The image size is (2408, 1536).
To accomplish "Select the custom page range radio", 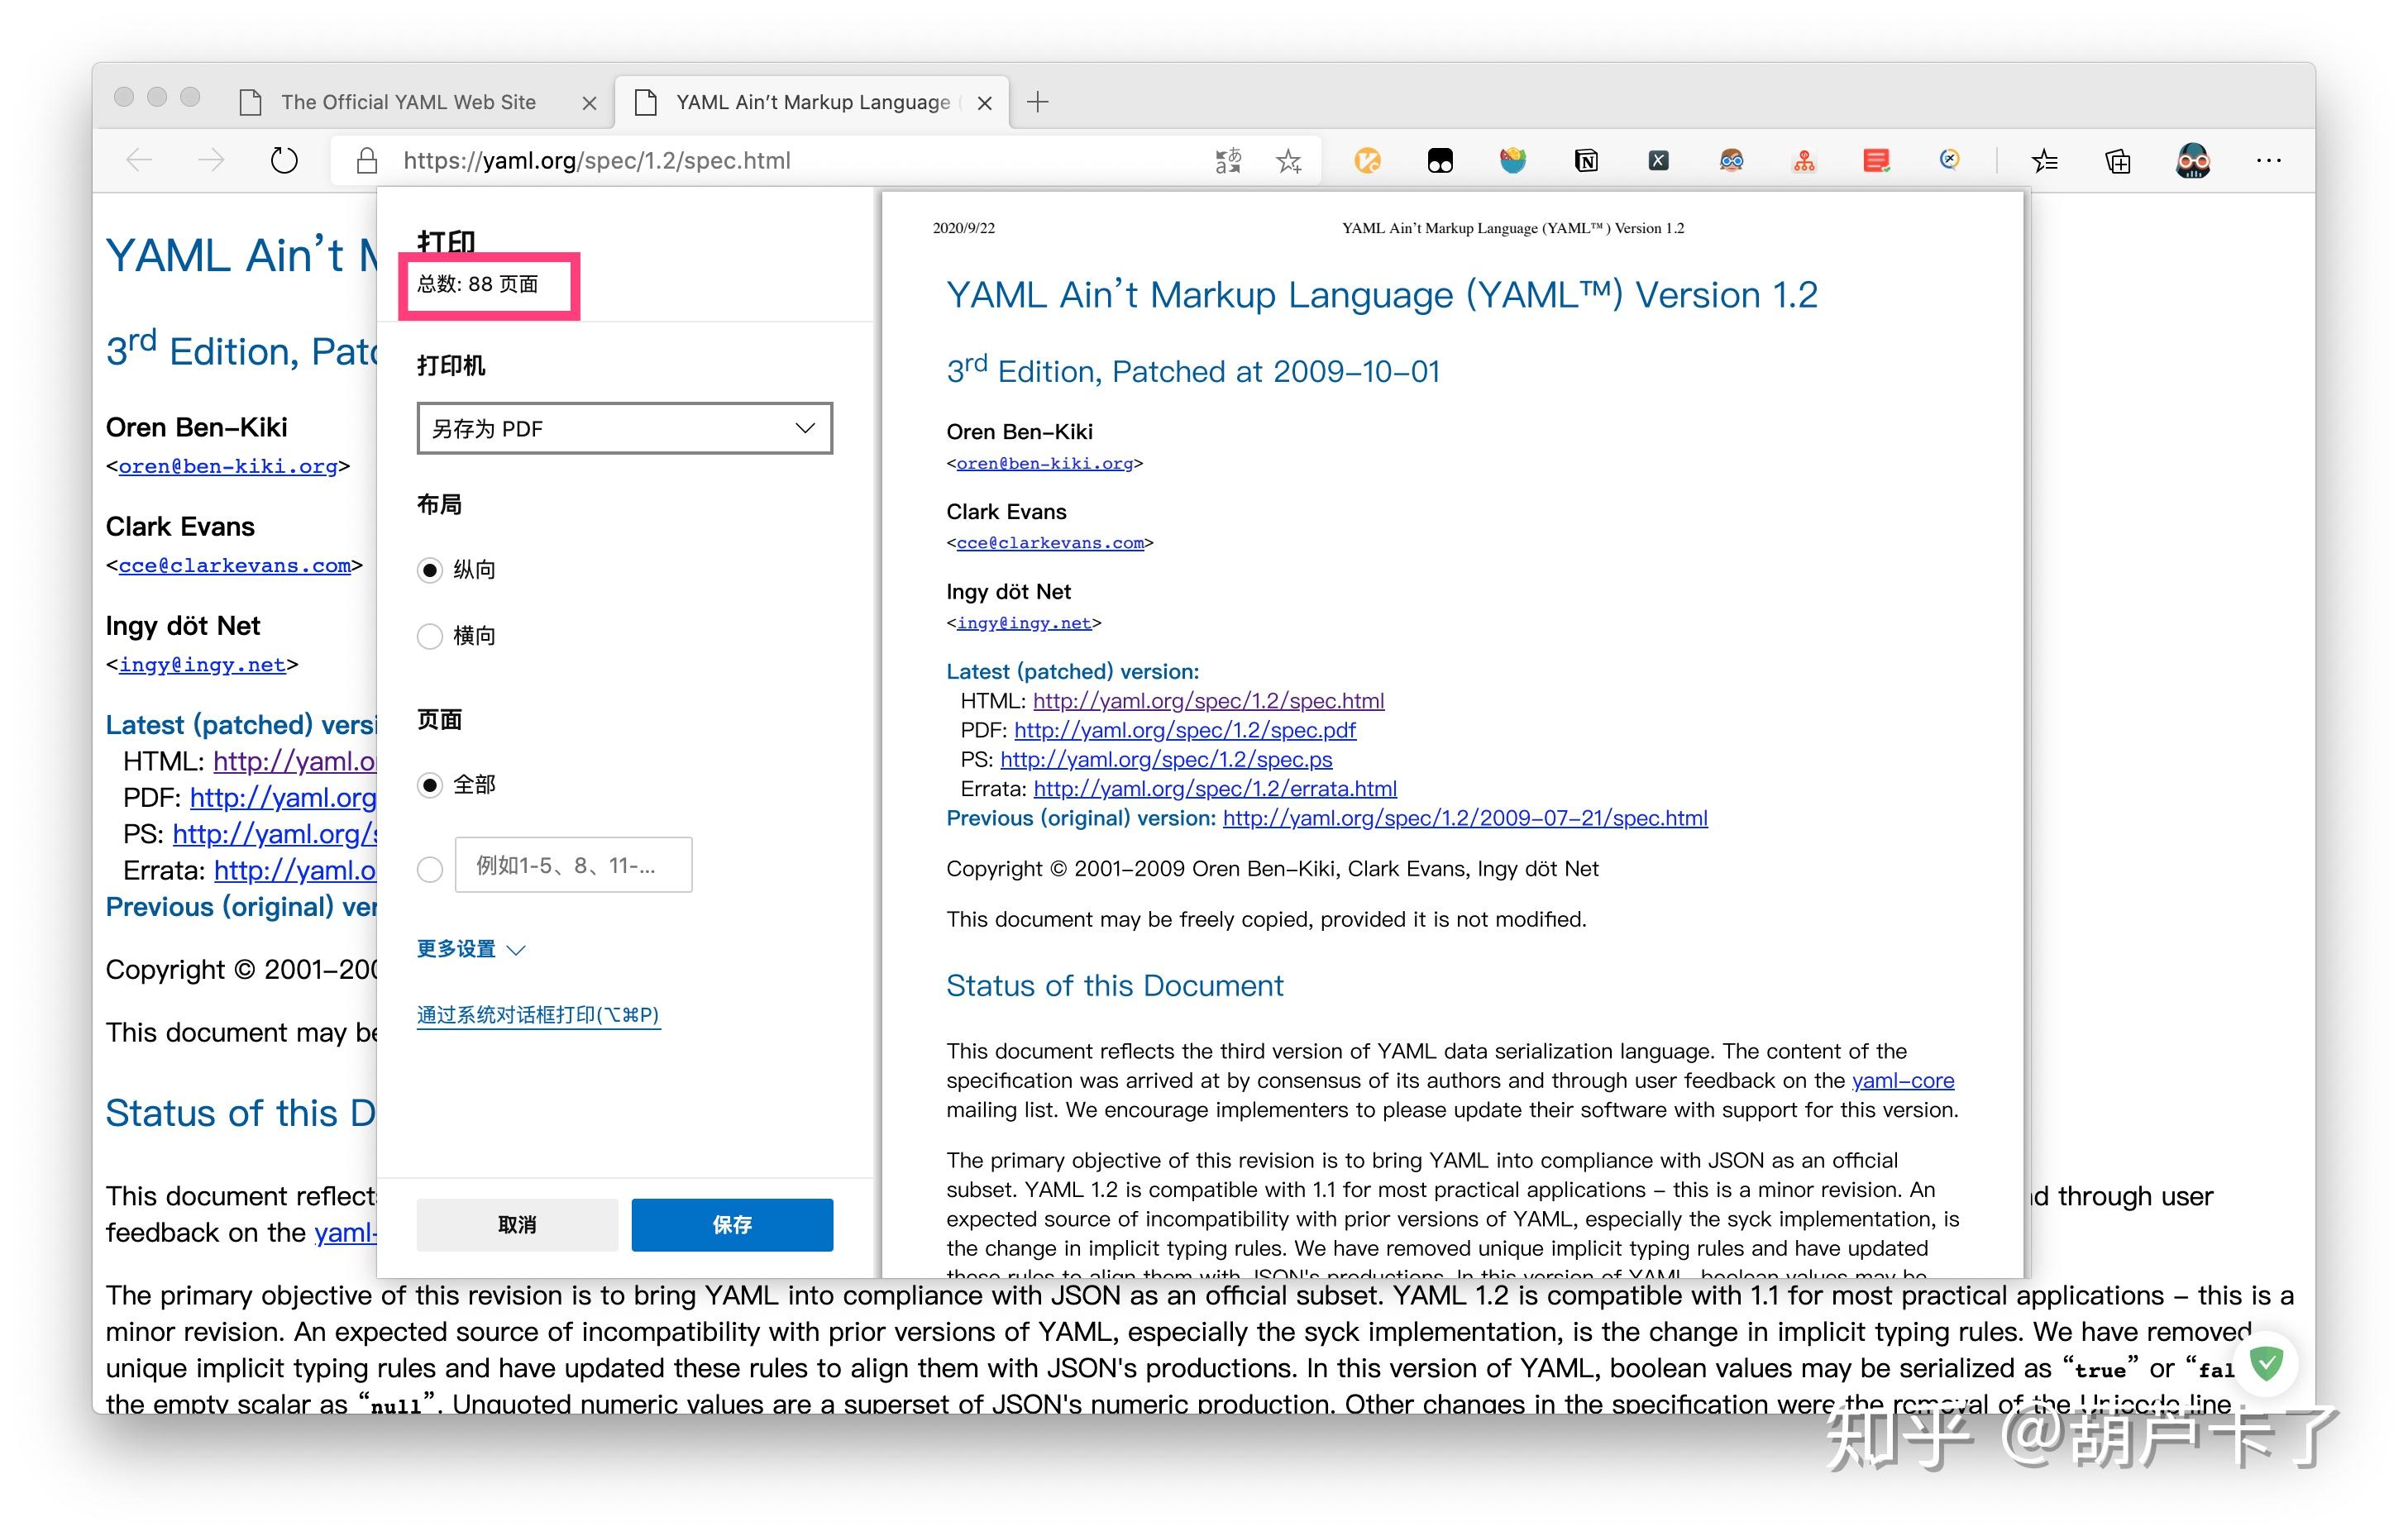I will tap(430, 869).
